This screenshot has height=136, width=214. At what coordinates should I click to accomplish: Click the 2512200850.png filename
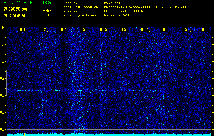(x=15, y=9)
